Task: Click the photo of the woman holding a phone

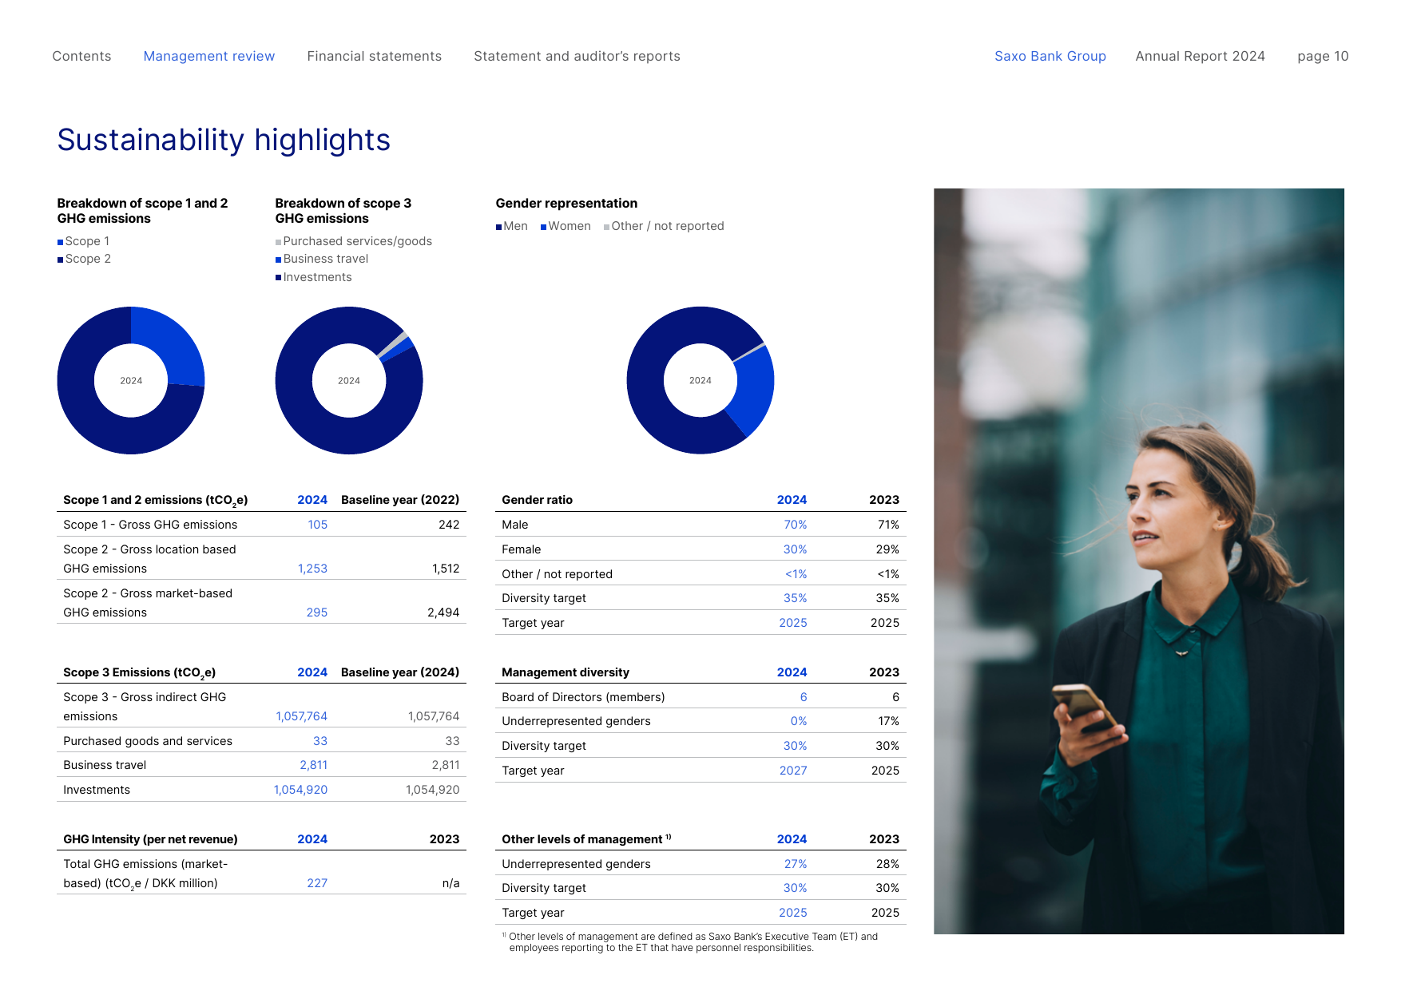Action: pos(1139,561)
